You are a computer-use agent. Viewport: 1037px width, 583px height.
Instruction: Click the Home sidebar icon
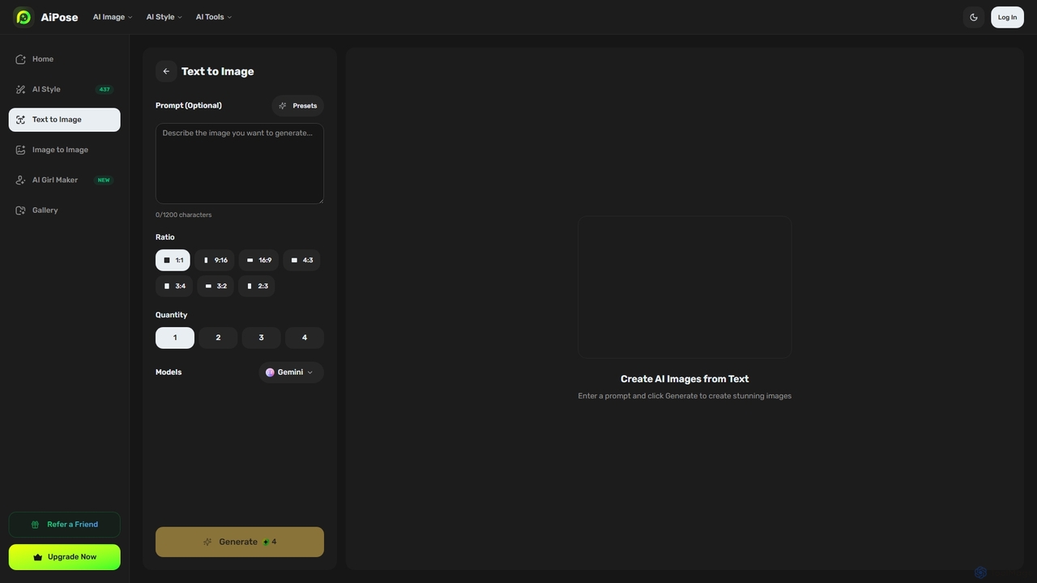(20, 59)
